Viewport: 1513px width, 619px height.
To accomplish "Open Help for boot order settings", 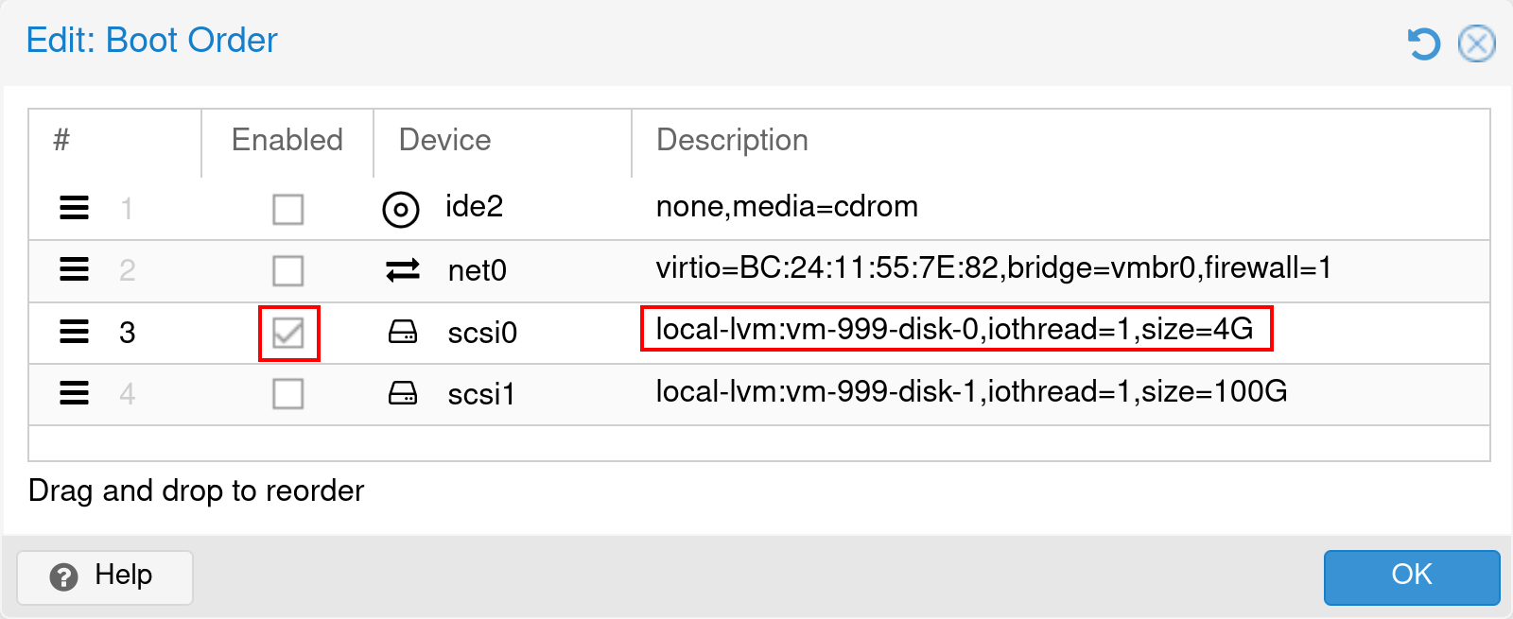I will (104, 576).
